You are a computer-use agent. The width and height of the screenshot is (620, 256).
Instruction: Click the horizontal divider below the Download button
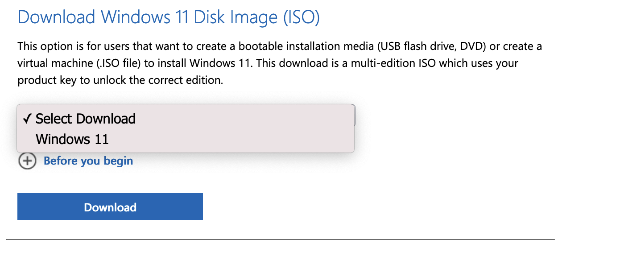[x=280, y=239]
